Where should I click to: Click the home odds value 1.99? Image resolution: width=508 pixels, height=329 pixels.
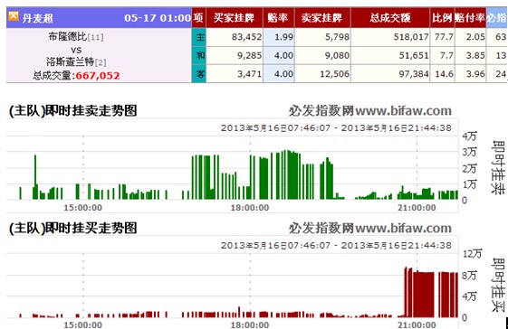(283, 37)
